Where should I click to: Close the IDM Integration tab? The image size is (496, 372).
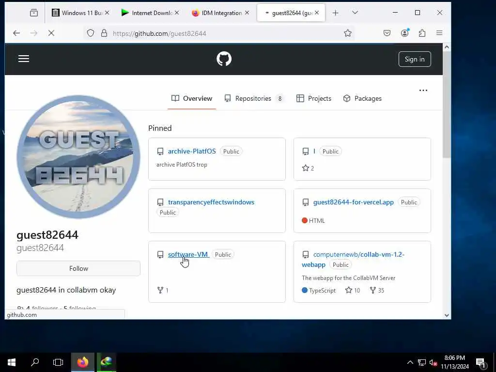[247, 13]
